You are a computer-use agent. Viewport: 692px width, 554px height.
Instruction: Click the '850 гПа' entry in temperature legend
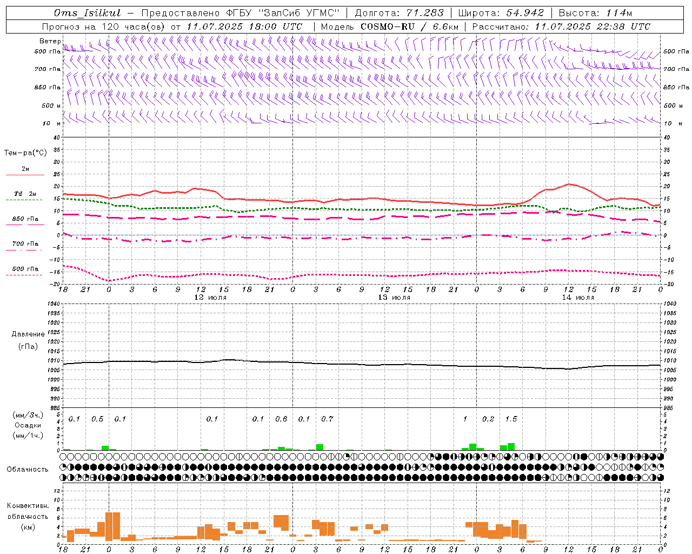tap(25, 221)
